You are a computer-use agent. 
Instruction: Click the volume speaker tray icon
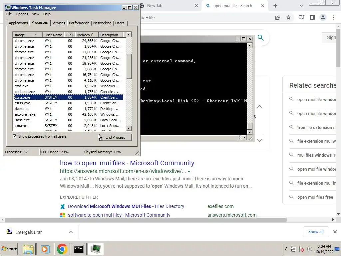[x=309, y=249]
